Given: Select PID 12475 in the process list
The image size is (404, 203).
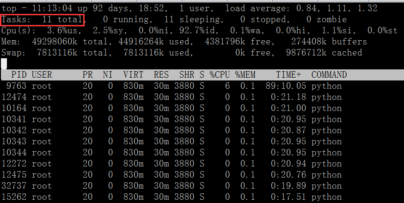Looking at the screenshot, I should pyautogui.click(x=14, y=175).
